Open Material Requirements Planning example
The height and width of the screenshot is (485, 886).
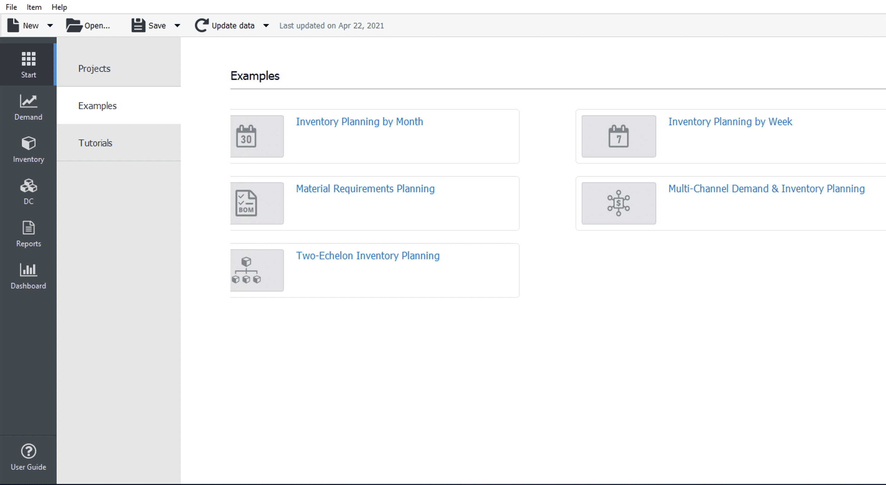(x=365, y=189)
